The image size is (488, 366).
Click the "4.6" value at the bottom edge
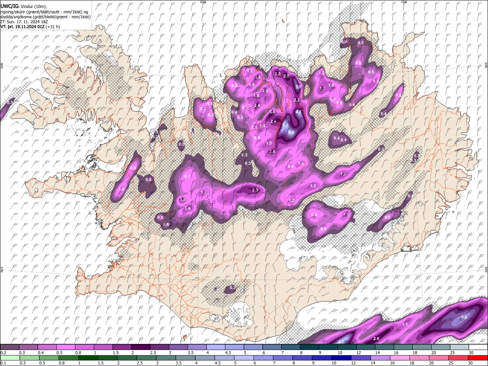341,342
